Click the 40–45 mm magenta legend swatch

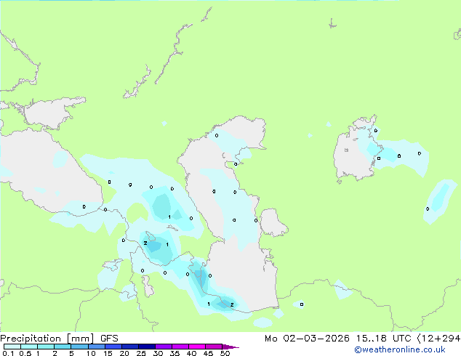pyautogui.click(x=197, y=347)
